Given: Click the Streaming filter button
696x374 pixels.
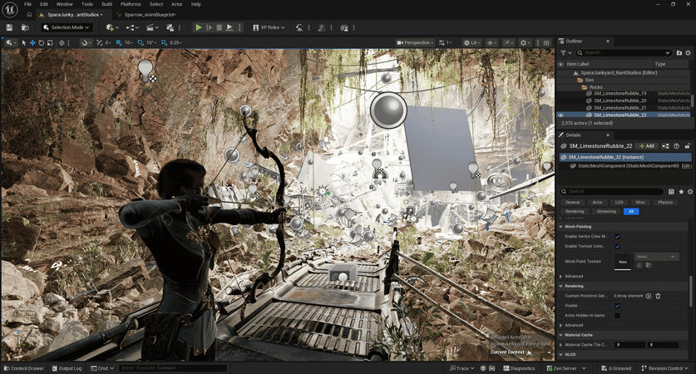Looking at the screenshot, I should click(x=606, y=212).
